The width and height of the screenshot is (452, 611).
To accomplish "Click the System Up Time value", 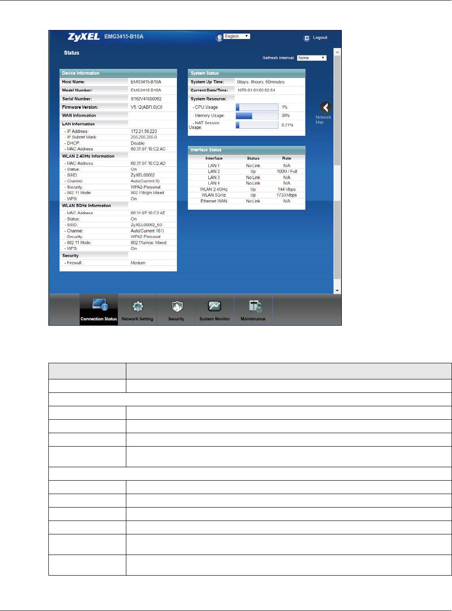I will tap(261, 82).
